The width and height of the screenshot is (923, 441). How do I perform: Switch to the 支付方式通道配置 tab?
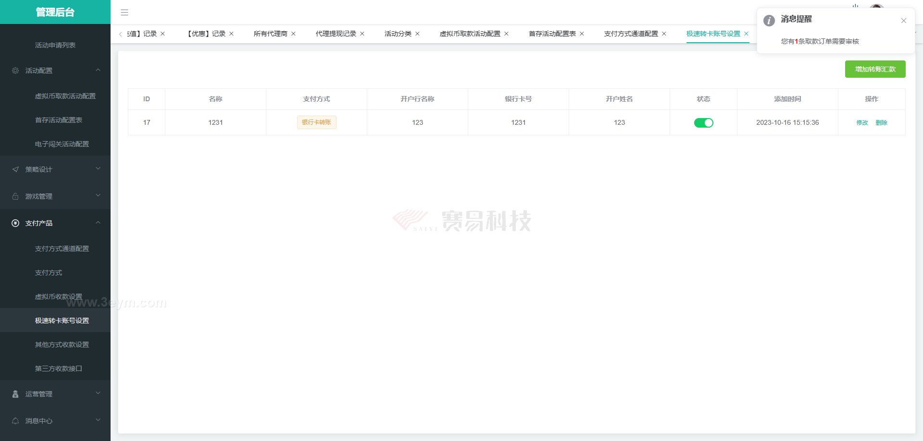(x=631, y=34)
